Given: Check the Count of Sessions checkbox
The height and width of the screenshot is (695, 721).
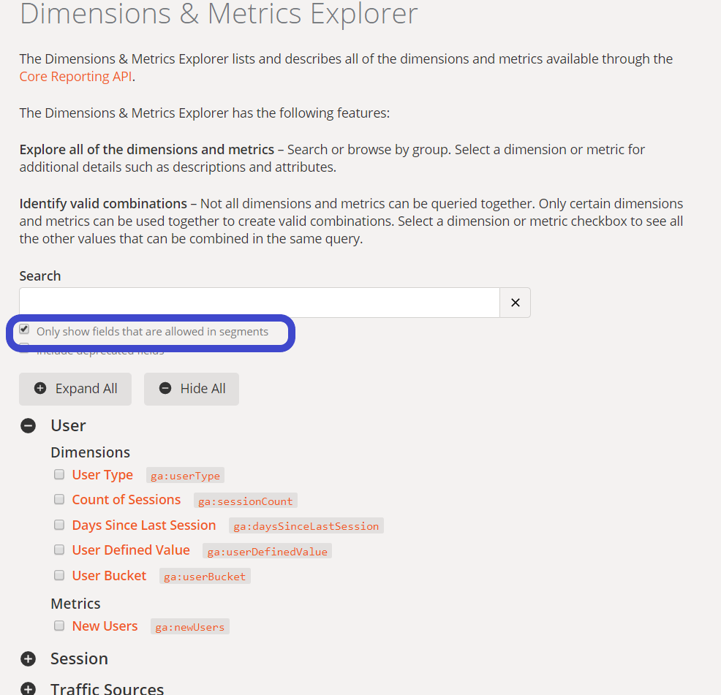Looking at the screenshot, I should [x=59, y=500].
